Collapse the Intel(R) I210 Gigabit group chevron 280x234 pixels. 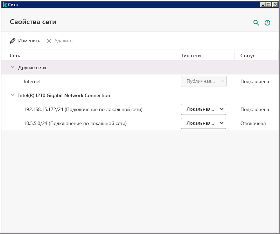(x=13, y=95)
